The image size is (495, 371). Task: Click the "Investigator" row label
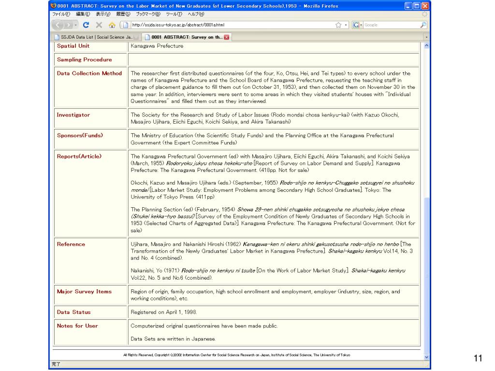[x=73, y=115]
